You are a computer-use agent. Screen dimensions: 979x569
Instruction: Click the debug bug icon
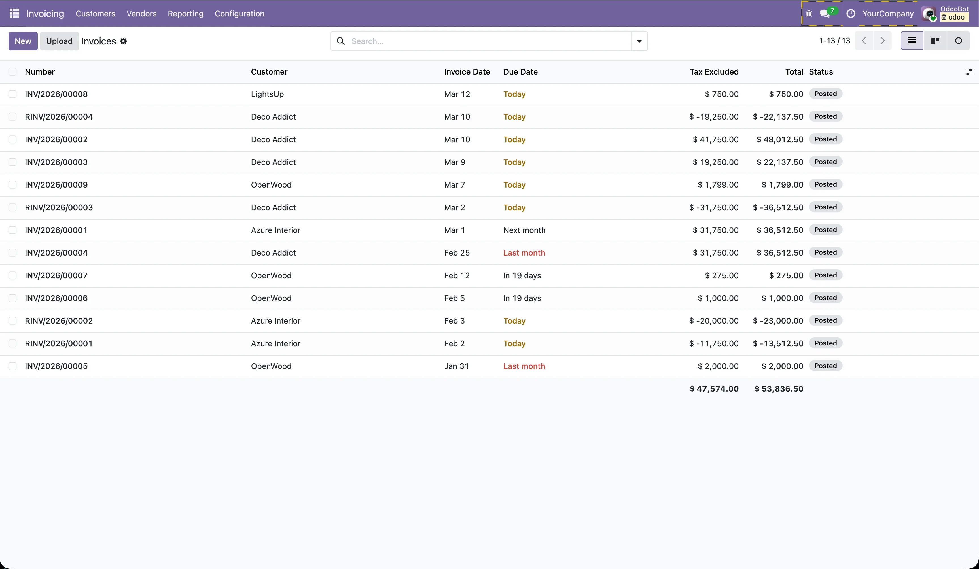pos(808,14)
